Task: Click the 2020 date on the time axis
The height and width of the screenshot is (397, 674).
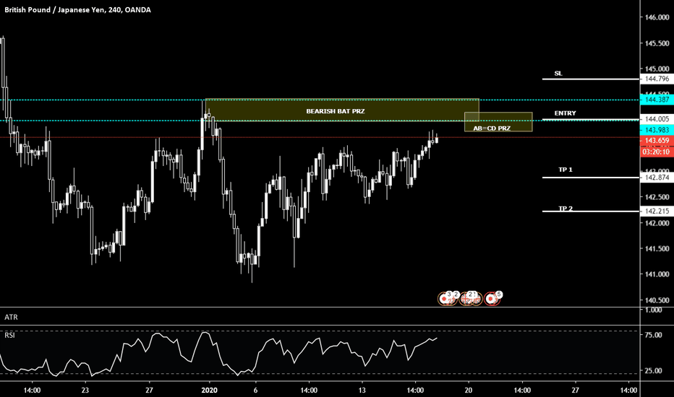Action: pyautogui.click(x=209, y=390)
